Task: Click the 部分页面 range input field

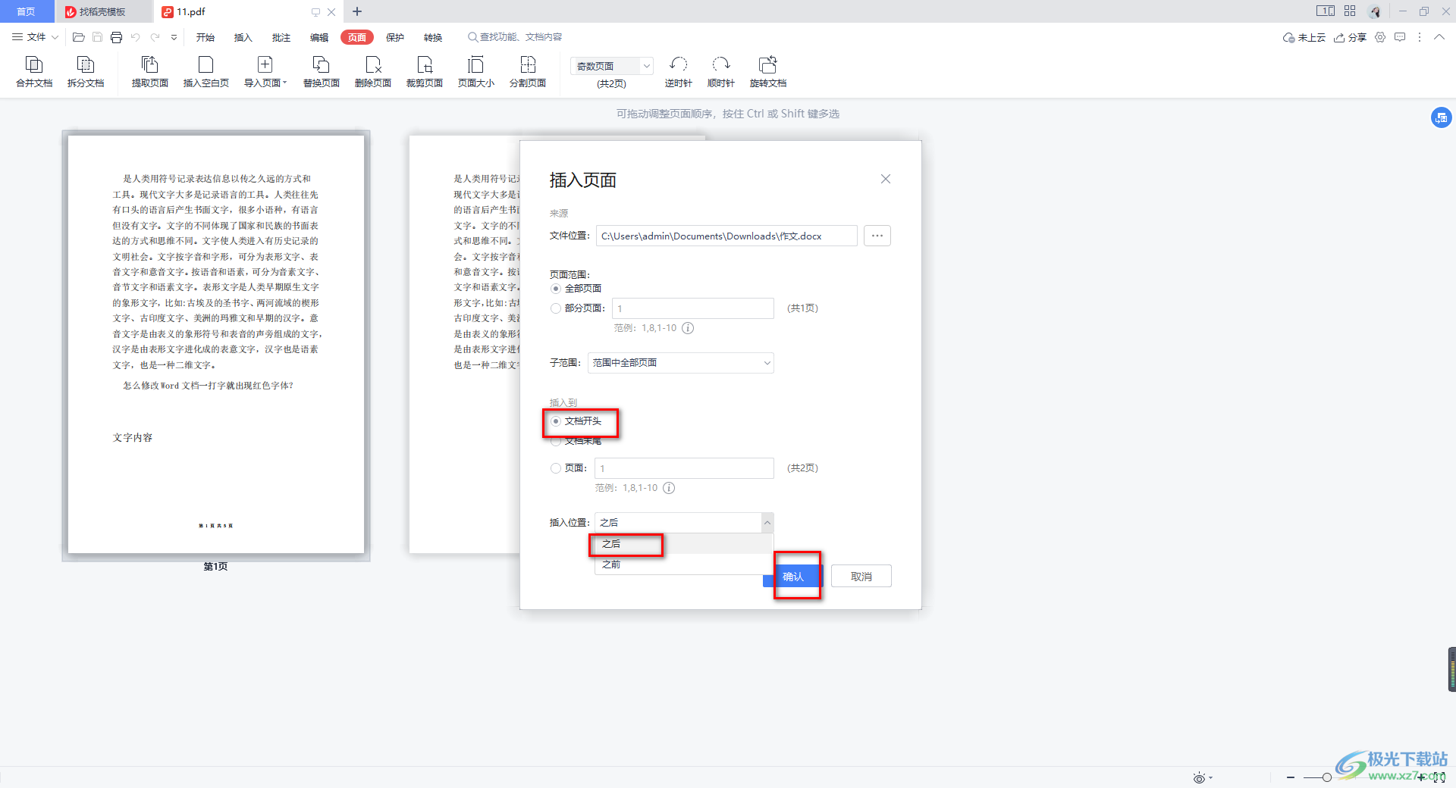Action: [693, 308]
